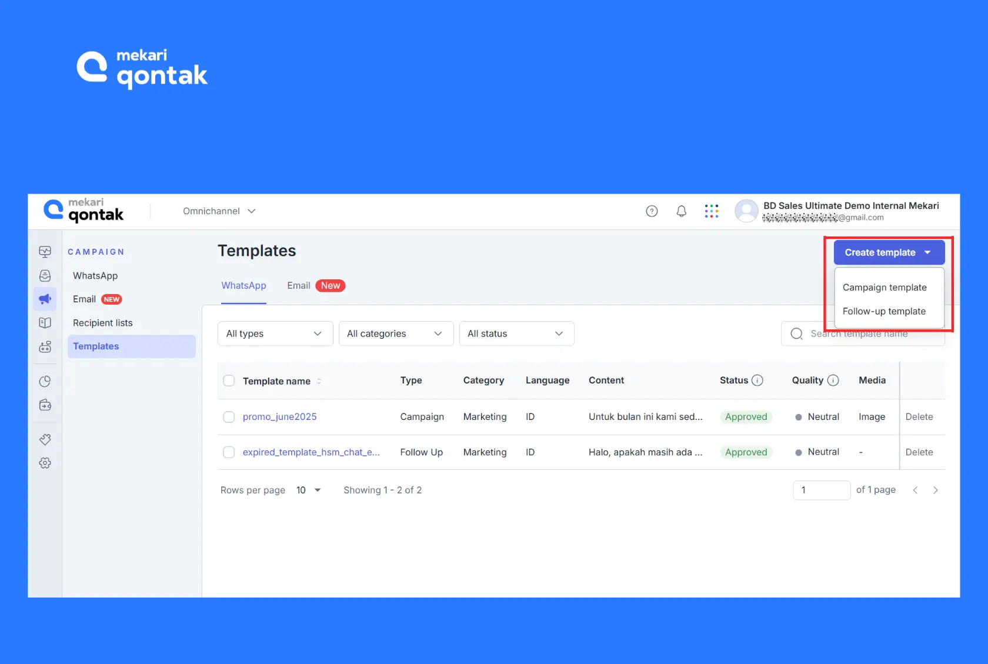Select the megaphone Campaign sidebar icon
The width and height of the screenshot is (988, 664).
[45, 299]
